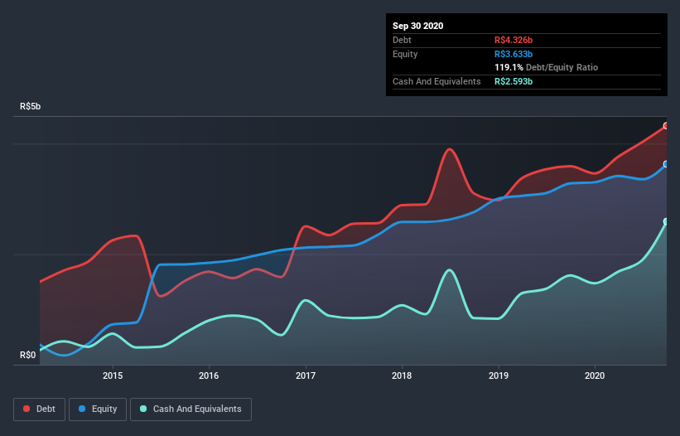Click the Sep 30 2020 tooltip date
This screenshot has width=680, height=436.
pyautogui.click(x=417, y=26)
